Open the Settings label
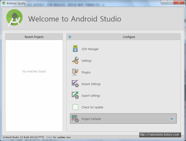The width and height of the screenshot is (186, 141). [x=86, y=61]
